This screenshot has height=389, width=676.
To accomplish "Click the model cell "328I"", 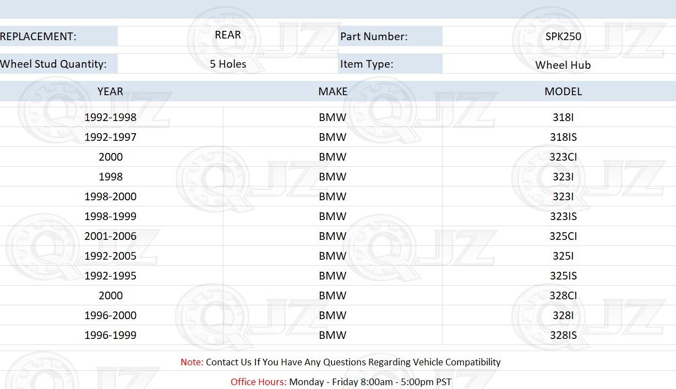I will 563,315.
